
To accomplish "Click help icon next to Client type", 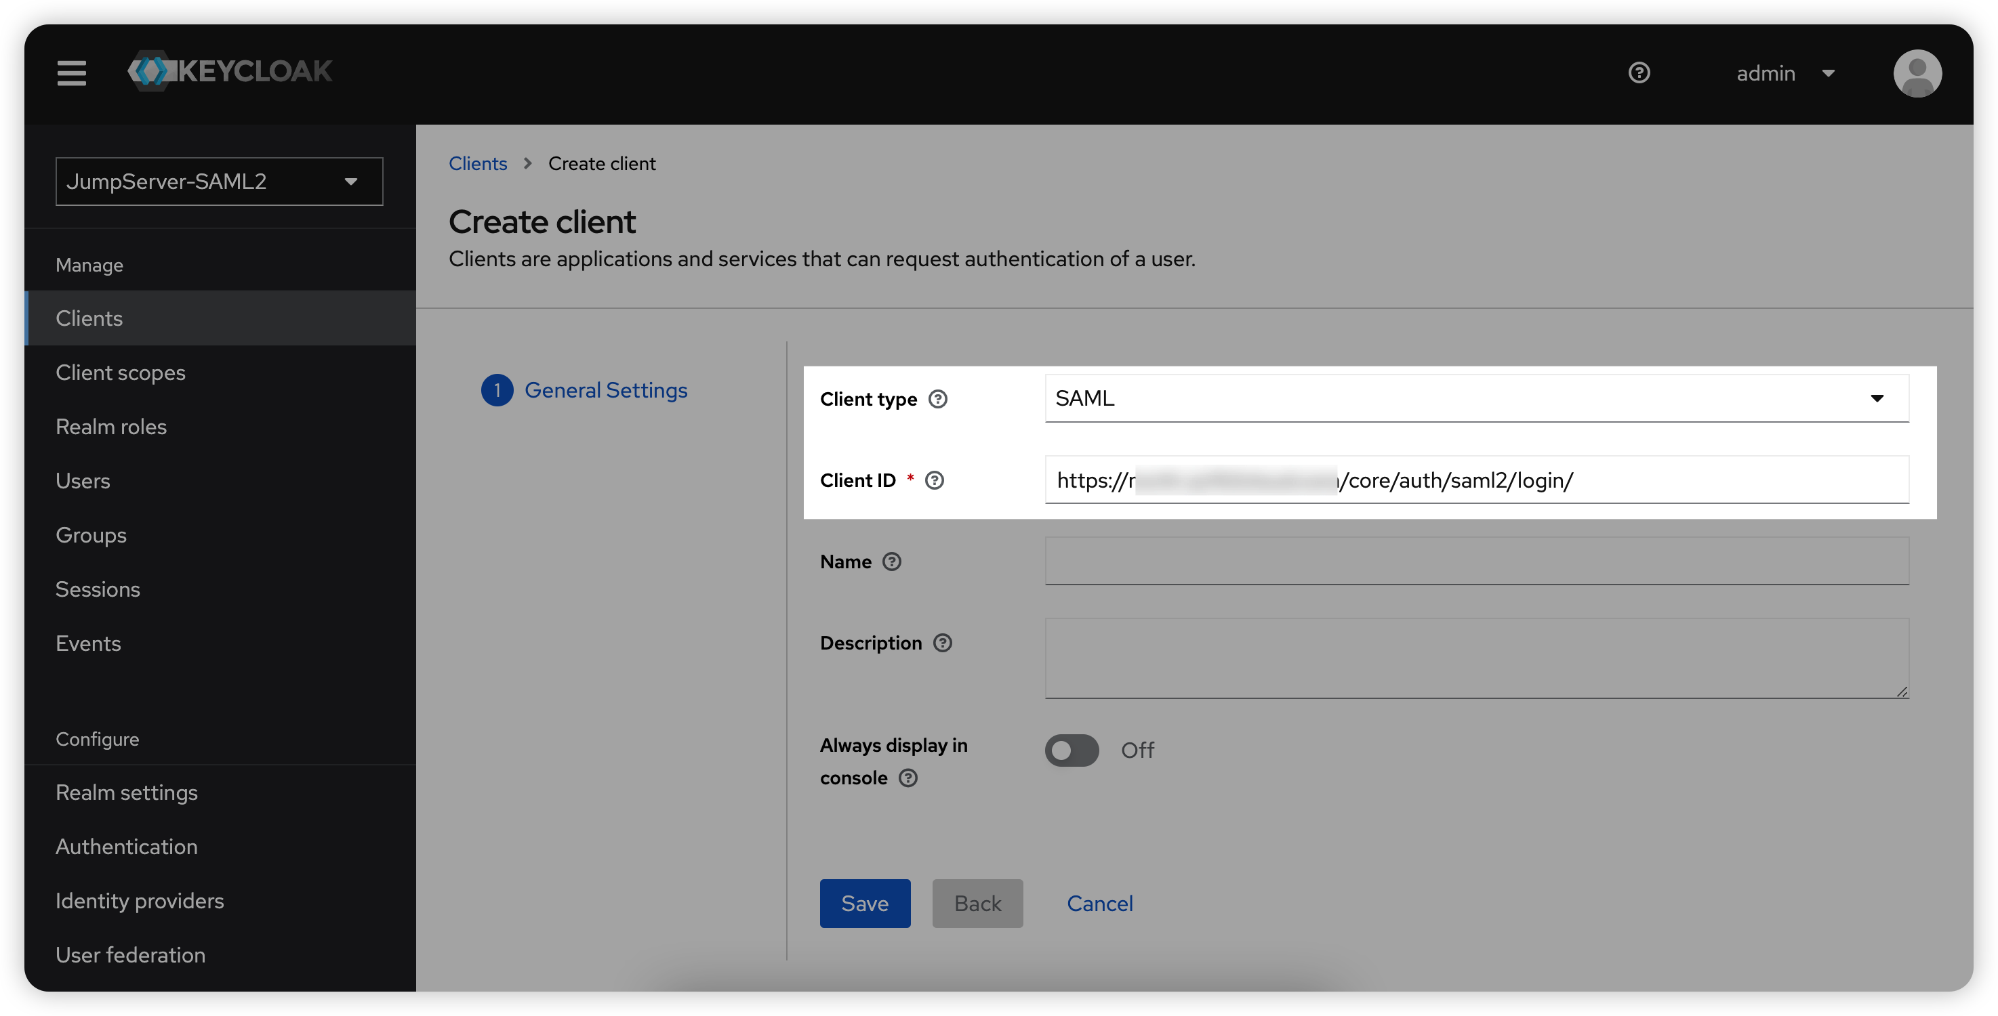I will click(x=938, y=399).
